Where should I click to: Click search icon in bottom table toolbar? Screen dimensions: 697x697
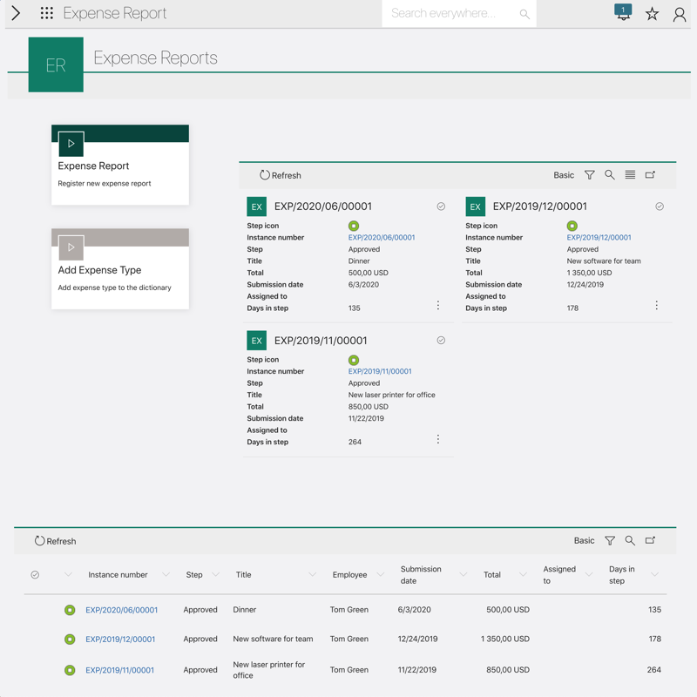coord(630,541)
